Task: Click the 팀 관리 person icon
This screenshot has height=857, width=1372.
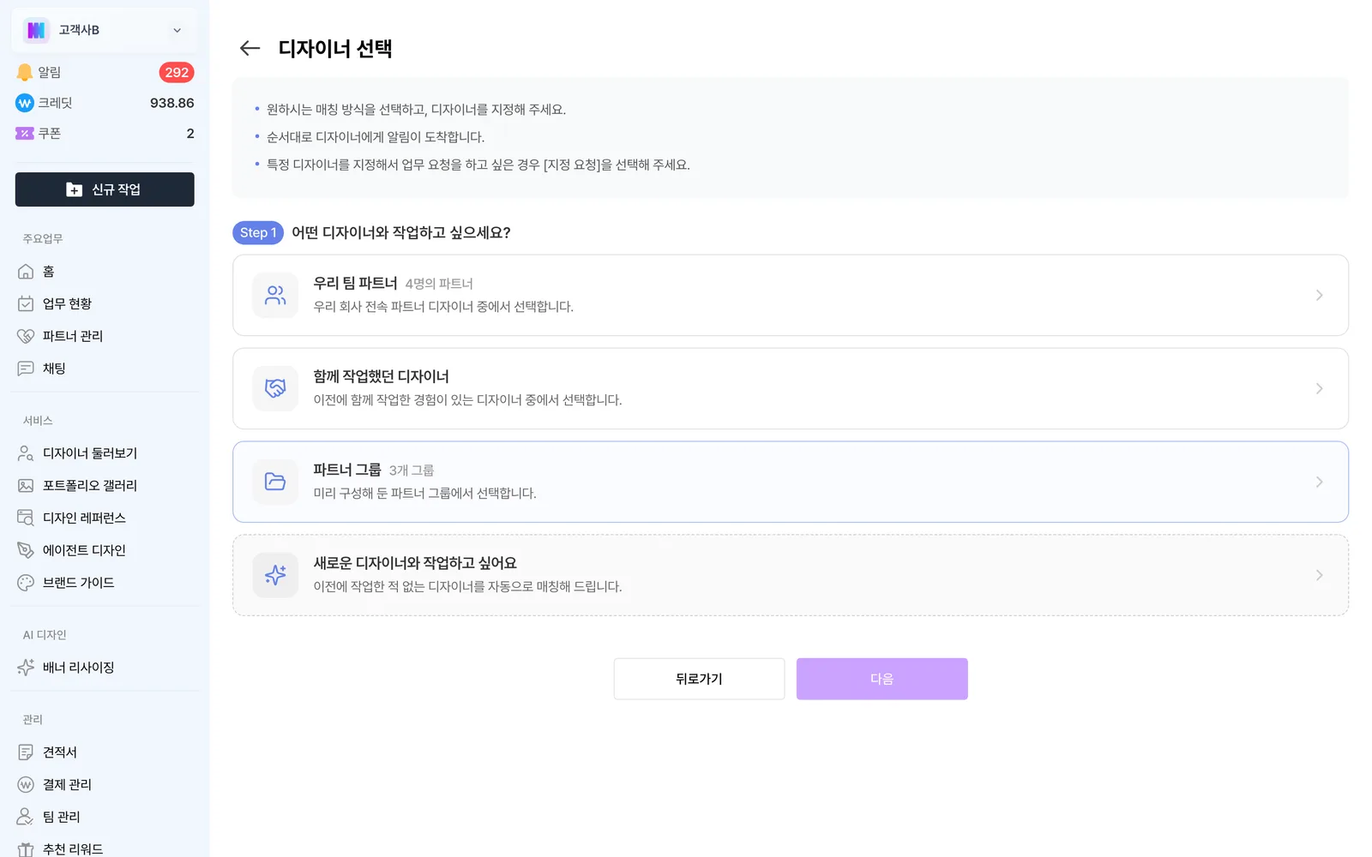Action: (26, 817)
